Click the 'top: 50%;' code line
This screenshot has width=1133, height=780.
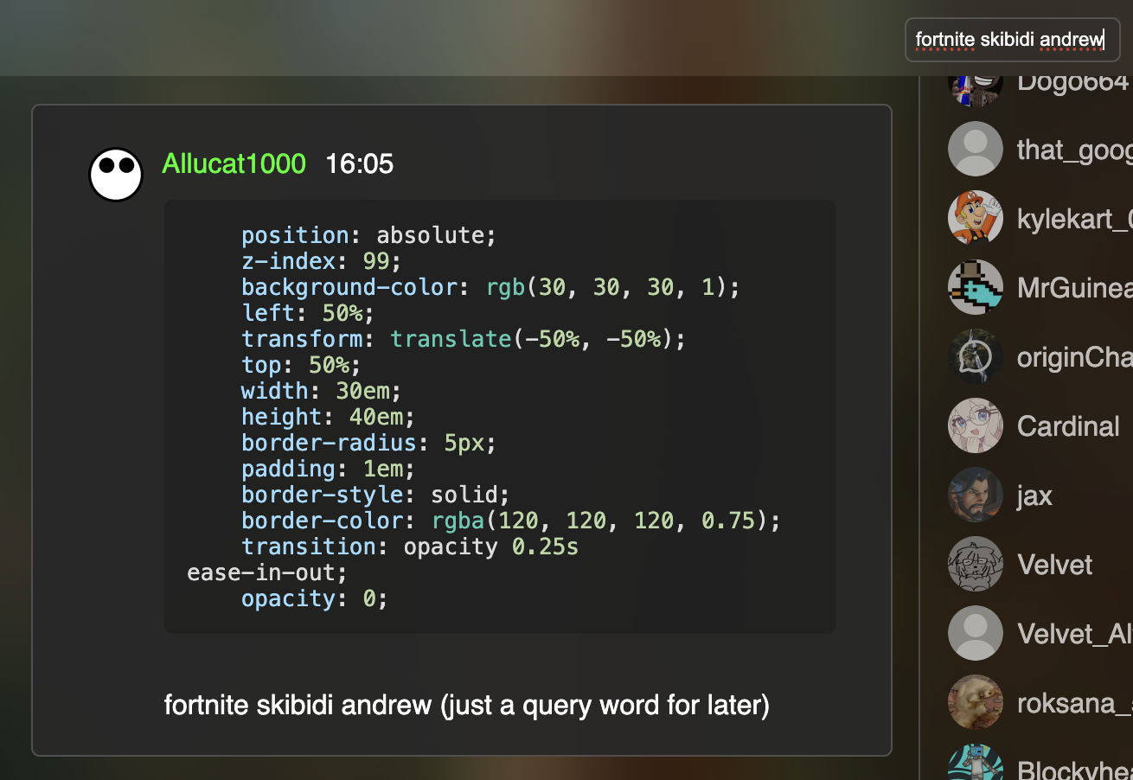[301, 365]
